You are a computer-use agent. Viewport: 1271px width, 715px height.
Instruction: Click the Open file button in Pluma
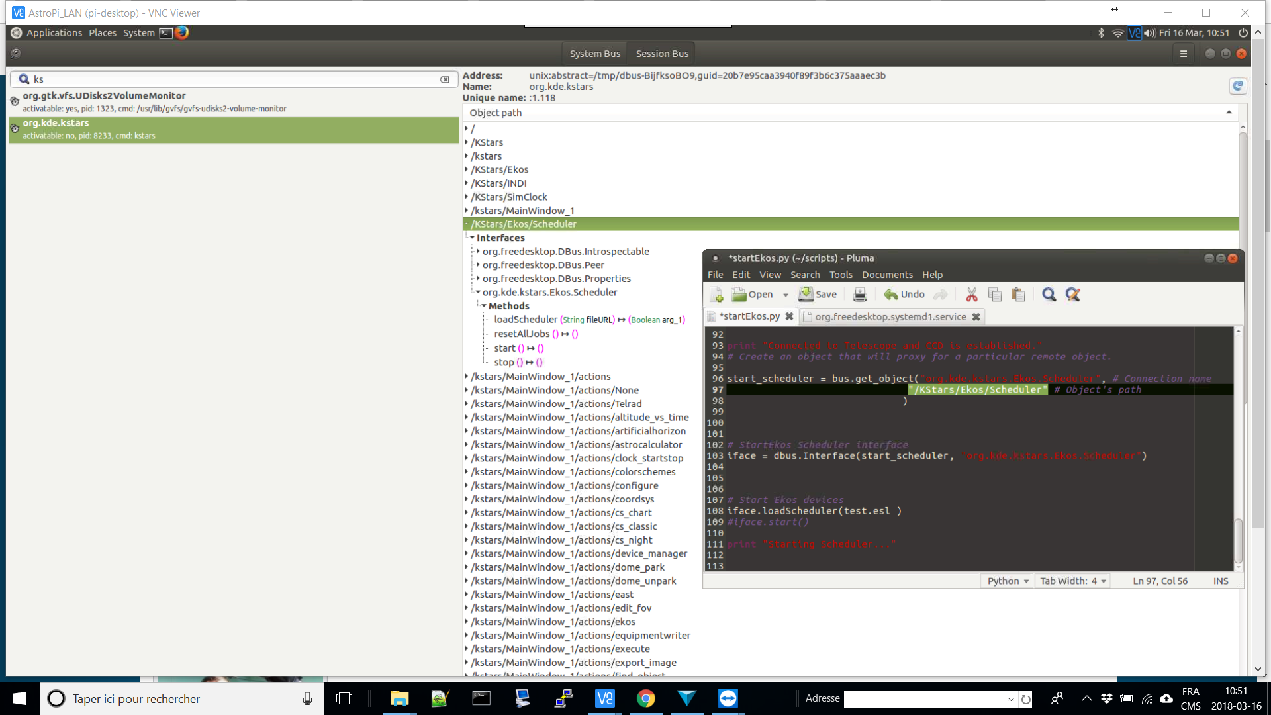(x=752, y=295)
